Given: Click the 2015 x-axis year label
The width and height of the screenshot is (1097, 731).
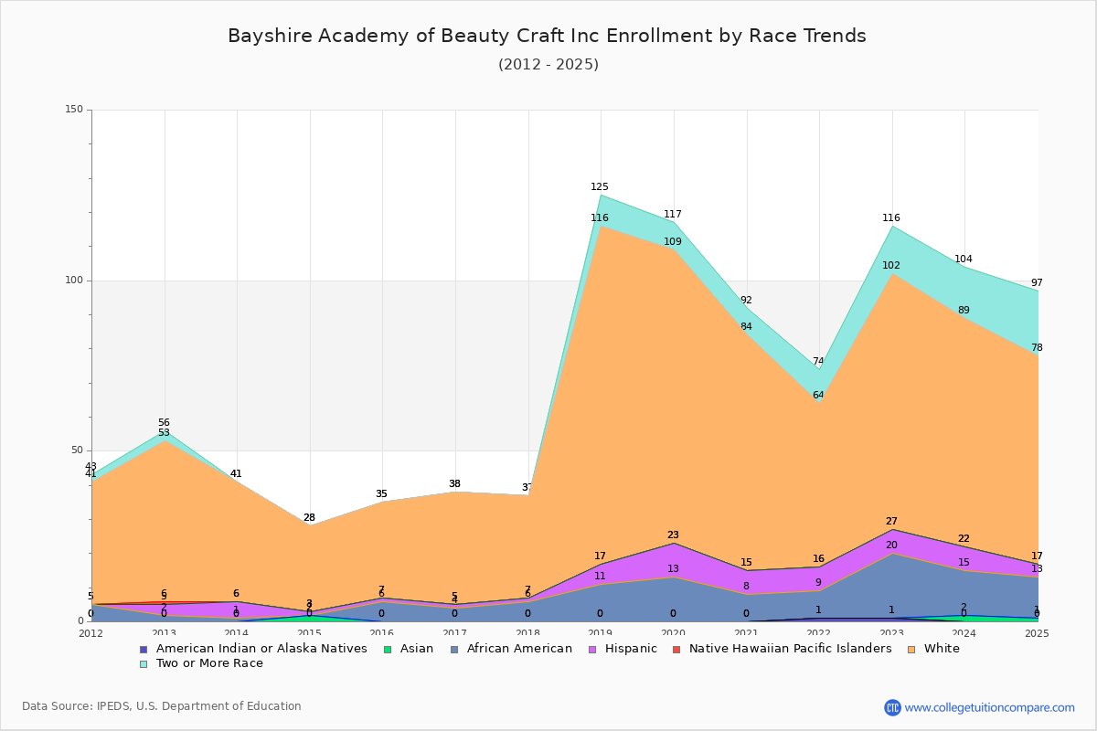Looking at the screenshot, I should pos(309,633).
